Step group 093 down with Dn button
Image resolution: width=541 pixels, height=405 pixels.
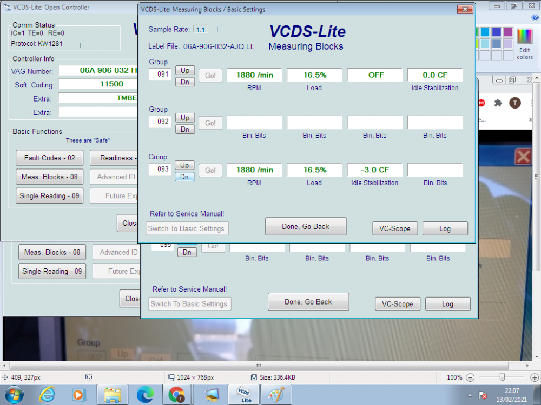pos(185,177)
